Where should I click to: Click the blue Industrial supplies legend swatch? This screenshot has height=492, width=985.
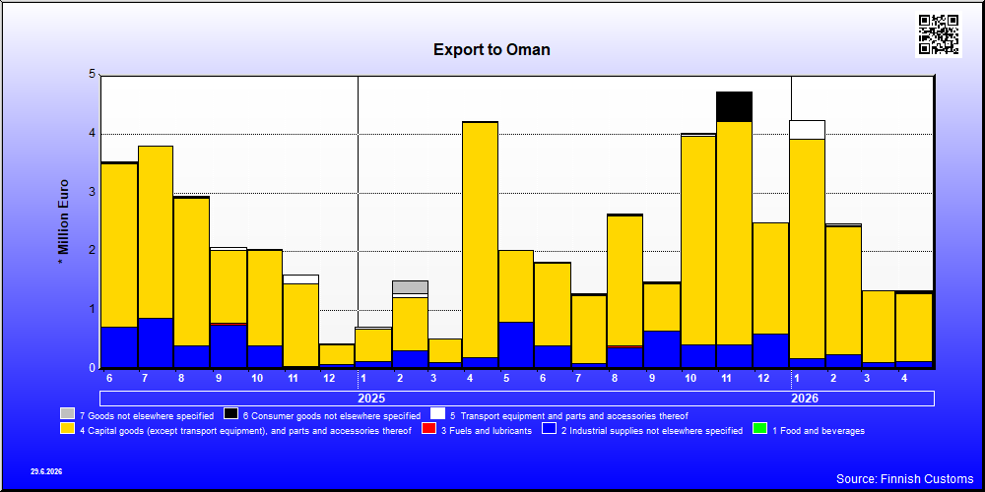549,430
